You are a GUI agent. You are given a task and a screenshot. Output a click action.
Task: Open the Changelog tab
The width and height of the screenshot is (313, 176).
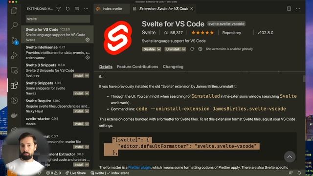[x=173, y=66]
